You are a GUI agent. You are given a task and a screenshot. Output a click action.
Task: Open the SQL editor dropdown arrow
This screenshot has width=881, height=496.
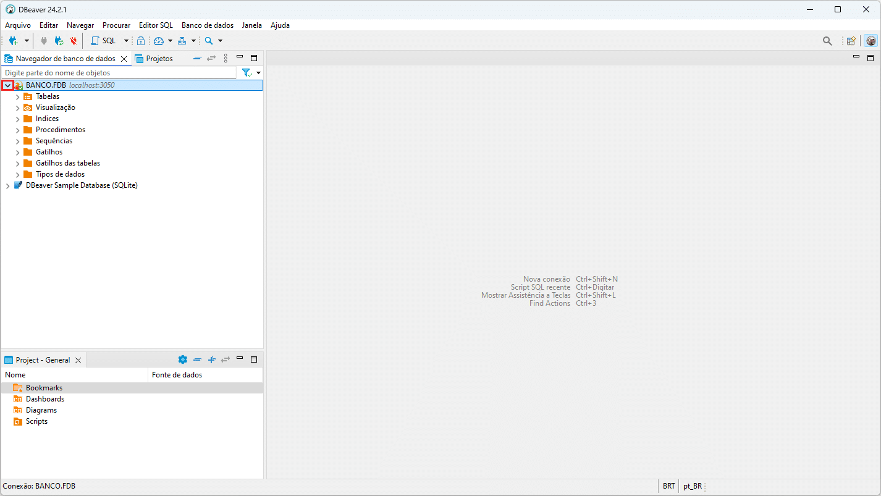126,41
